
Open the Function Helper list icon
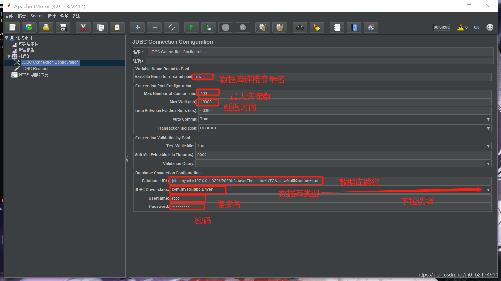pyautogui.click(x=337, y=28)
